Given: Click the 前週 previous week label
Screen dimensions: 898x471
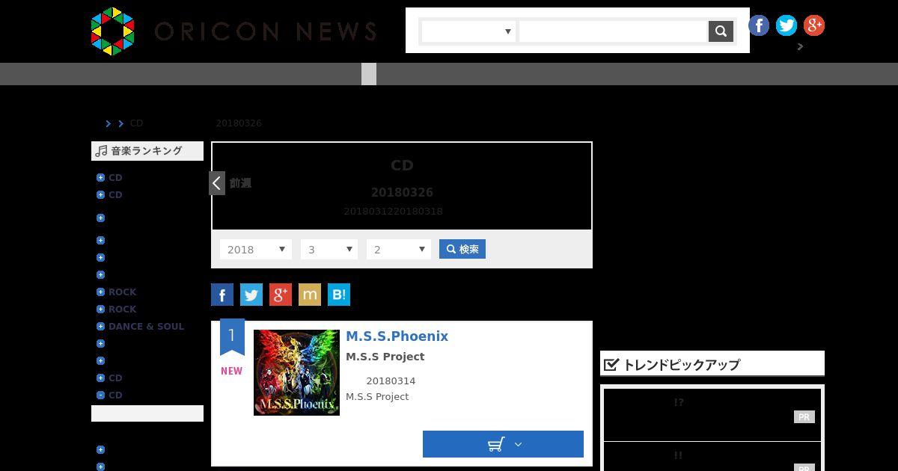Looking at the screenshot, I should click(x=240, y=183).
